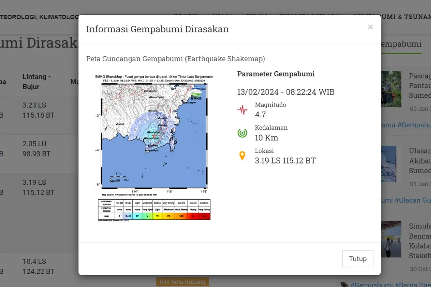Switch to the Gempabumi tab in the sidebar
This screenshot has height=287, width=431.
(401, 44)
